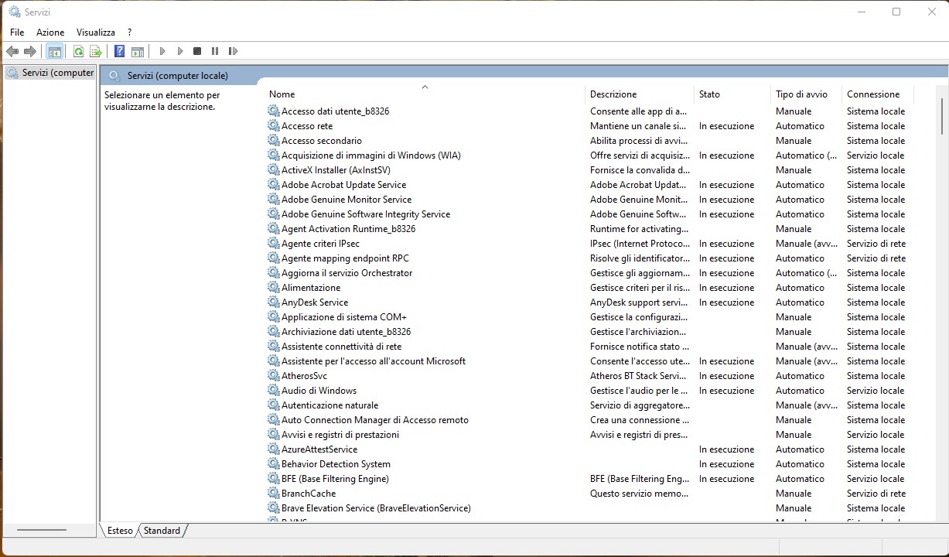Image resolution: width=949 pixels, height=557 pixels.
Task: Select Adobe Genuine Monitor Service name
Action: (x=346, y=200)
